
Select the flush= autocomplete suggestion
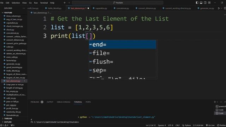[x=123, y=62]
